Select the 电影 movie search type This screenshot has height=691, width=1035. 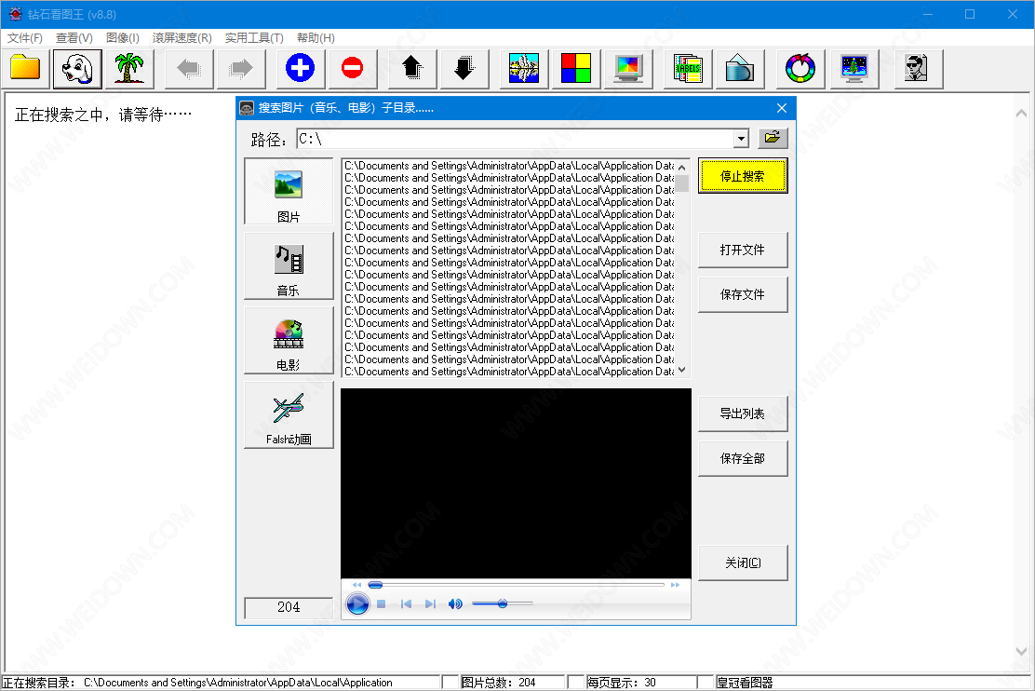click(289, 341)
